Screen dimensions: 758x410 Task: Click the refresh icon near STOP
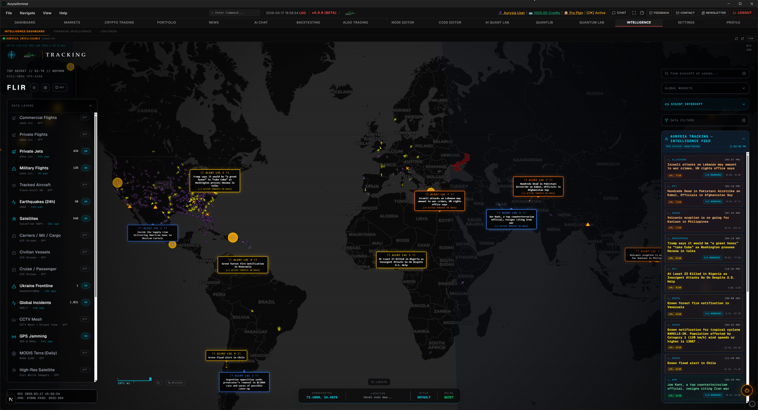click(x=736, y=38)
